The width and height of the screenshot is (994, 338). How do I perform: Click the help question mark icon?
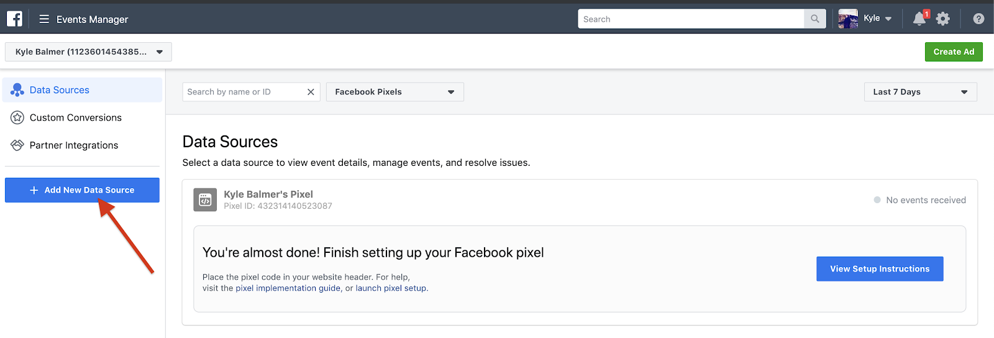(978, 19)
